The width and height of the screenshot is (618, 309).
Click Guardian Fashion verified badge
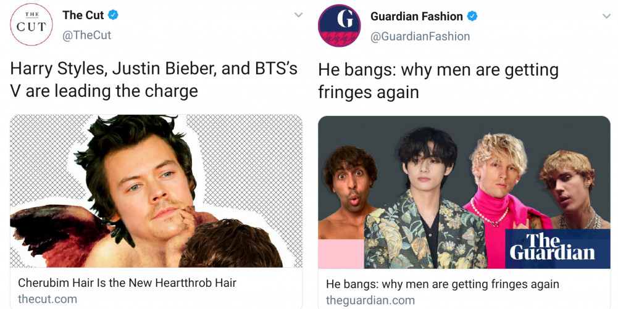472,16
